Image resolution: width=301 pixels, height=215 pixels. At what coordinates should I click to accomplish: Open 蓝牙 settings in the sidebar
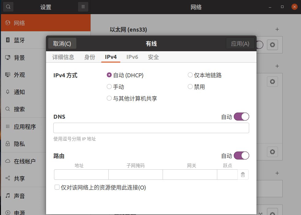tap(19, 40)
